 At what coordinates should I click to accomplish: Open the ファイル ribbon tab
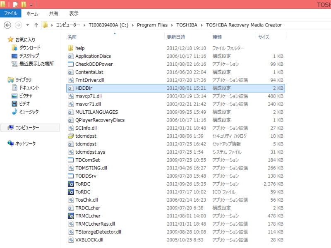pyautogui.click(x=10, y=13)
